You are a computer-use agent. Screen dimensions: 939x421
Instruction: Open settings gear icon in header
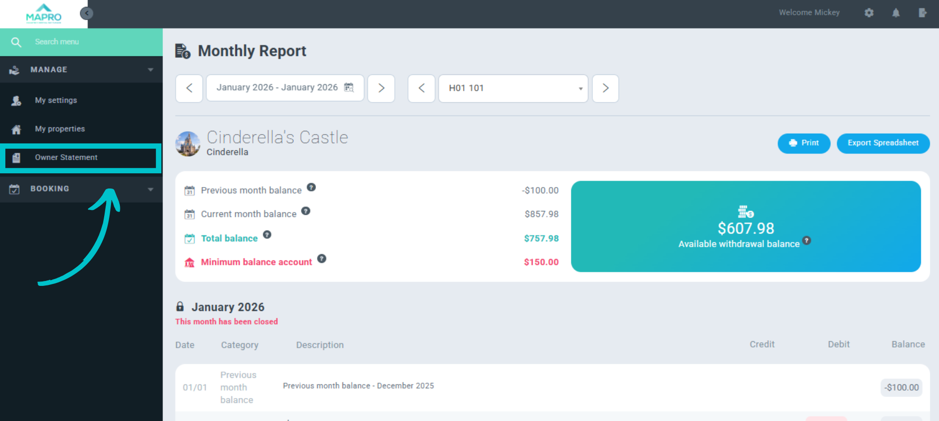869,13
